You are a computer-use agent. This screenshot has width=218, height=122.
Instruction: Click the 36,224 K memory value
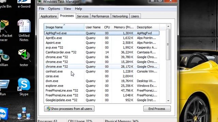point(127,52)
